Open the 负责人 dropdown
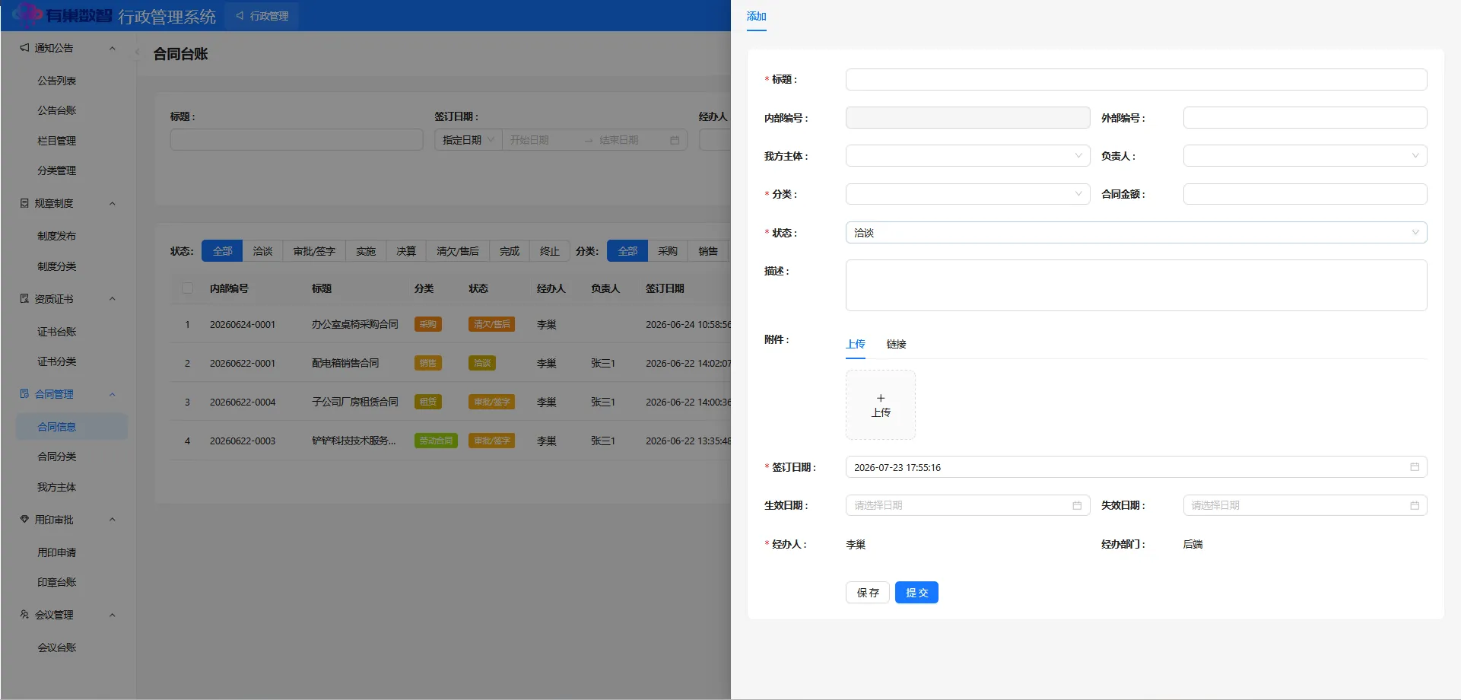The image size is (1461, 700). 1305,156
